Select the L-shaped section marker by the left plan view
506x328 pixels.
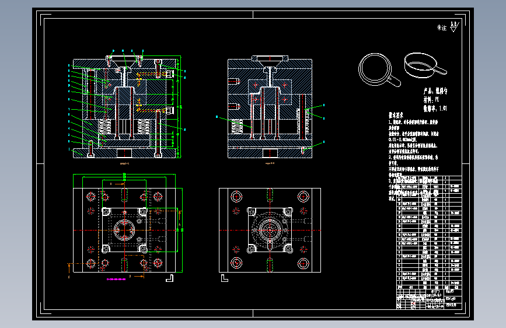click(x=170, y=278)
